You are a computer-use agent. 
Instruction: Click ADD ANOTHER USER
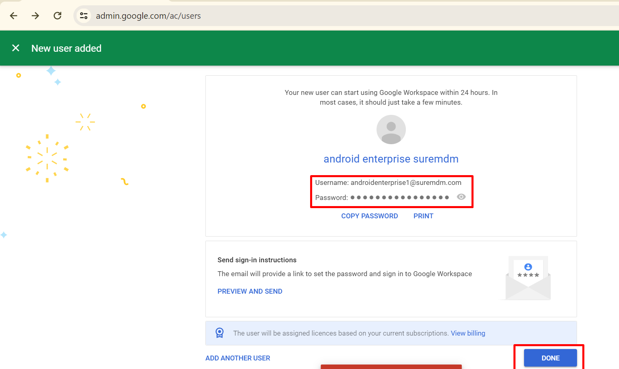tap(238, 358)
